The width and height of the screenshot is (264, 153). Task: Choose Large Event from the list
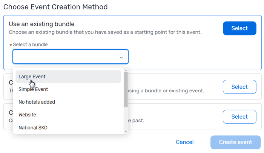click(32, 76)
